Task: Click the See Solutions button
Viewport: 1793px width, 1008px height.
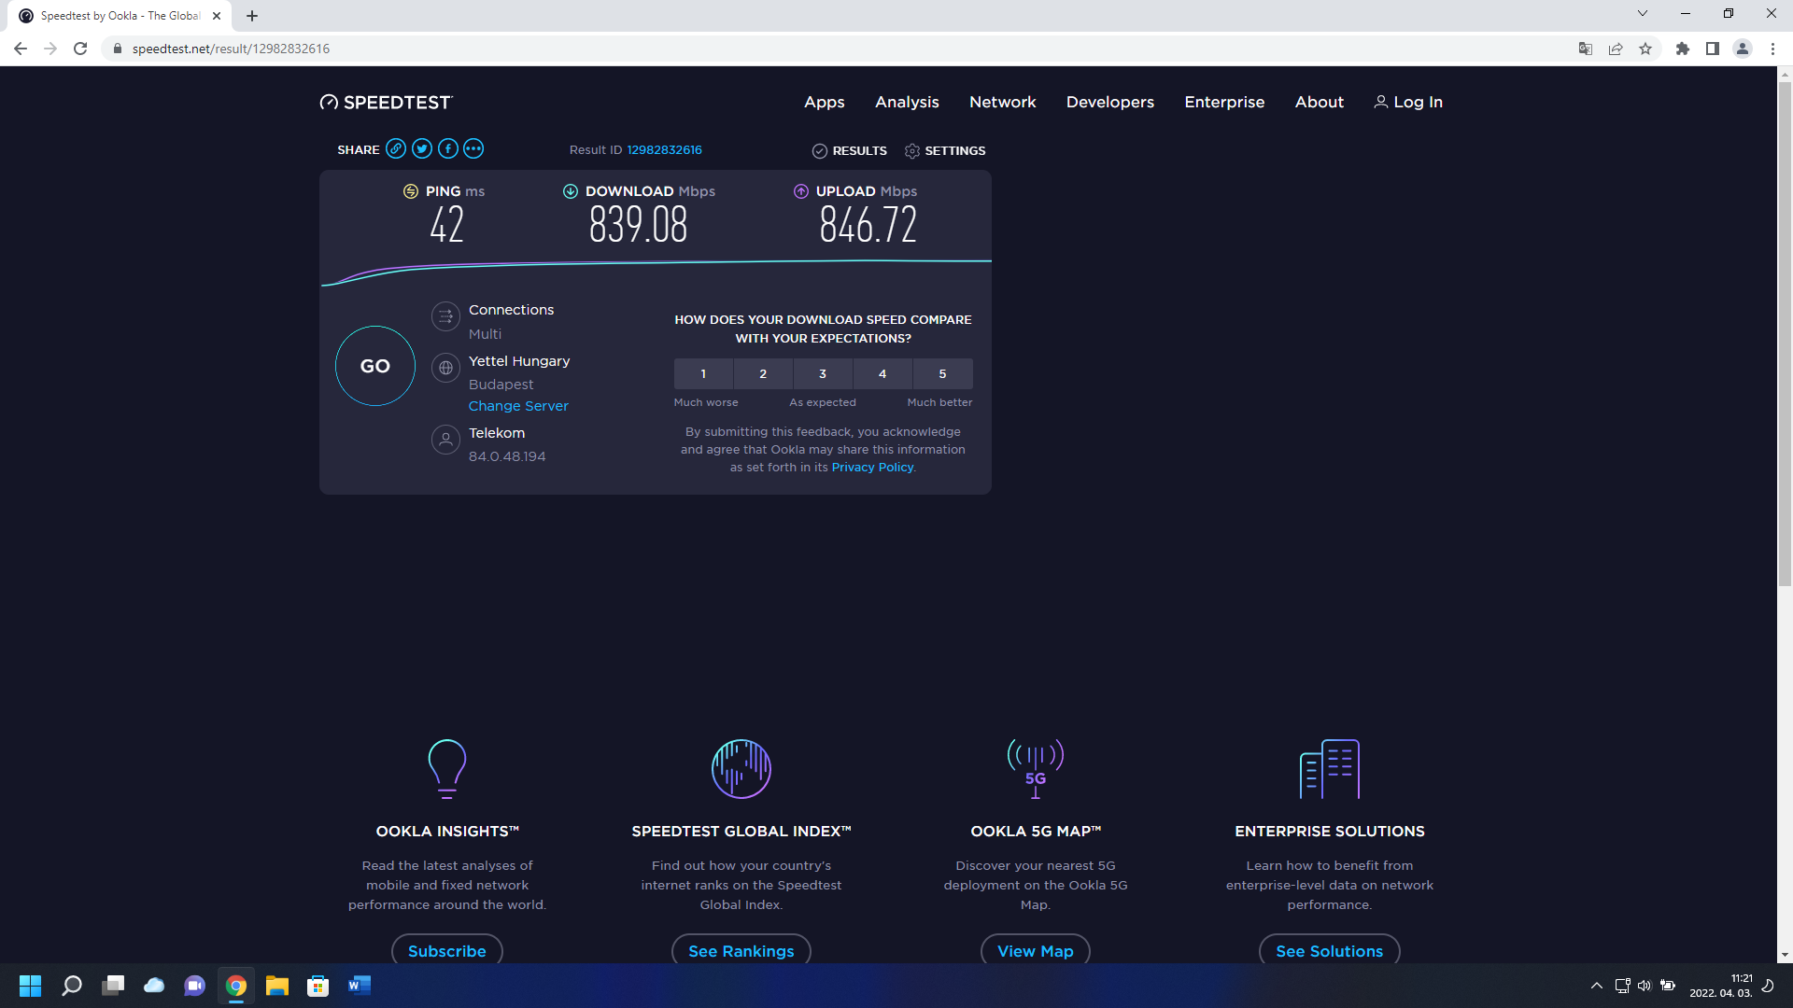Action: pos(1330,950)
